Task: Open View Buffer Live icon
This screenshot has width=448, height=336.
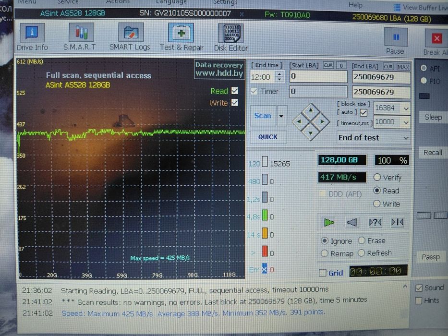Action: pos(398,7)
